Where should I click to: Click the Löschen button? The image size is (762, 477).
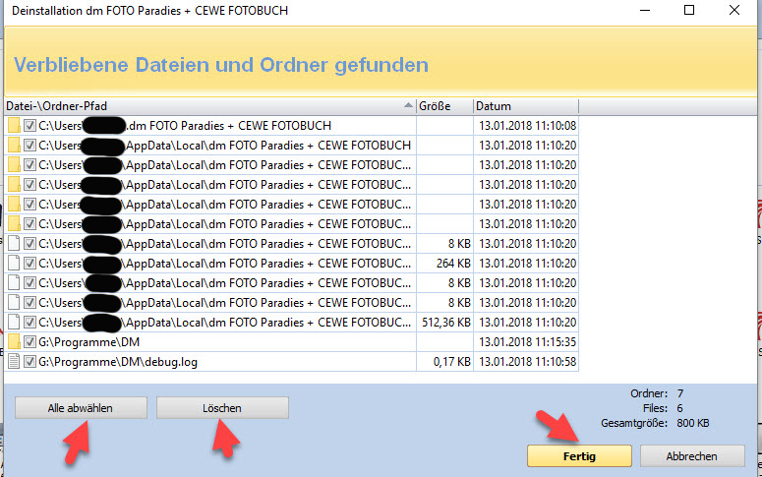(x=222, y=408)
